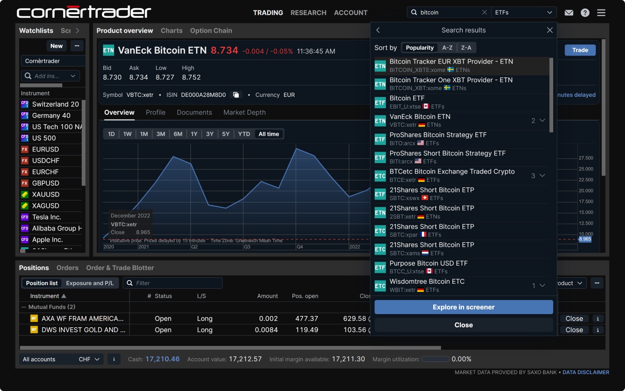Viewport: 625px width, 391px height.
Task: Open account info icon next to CHF
Action: pos(114,359)
